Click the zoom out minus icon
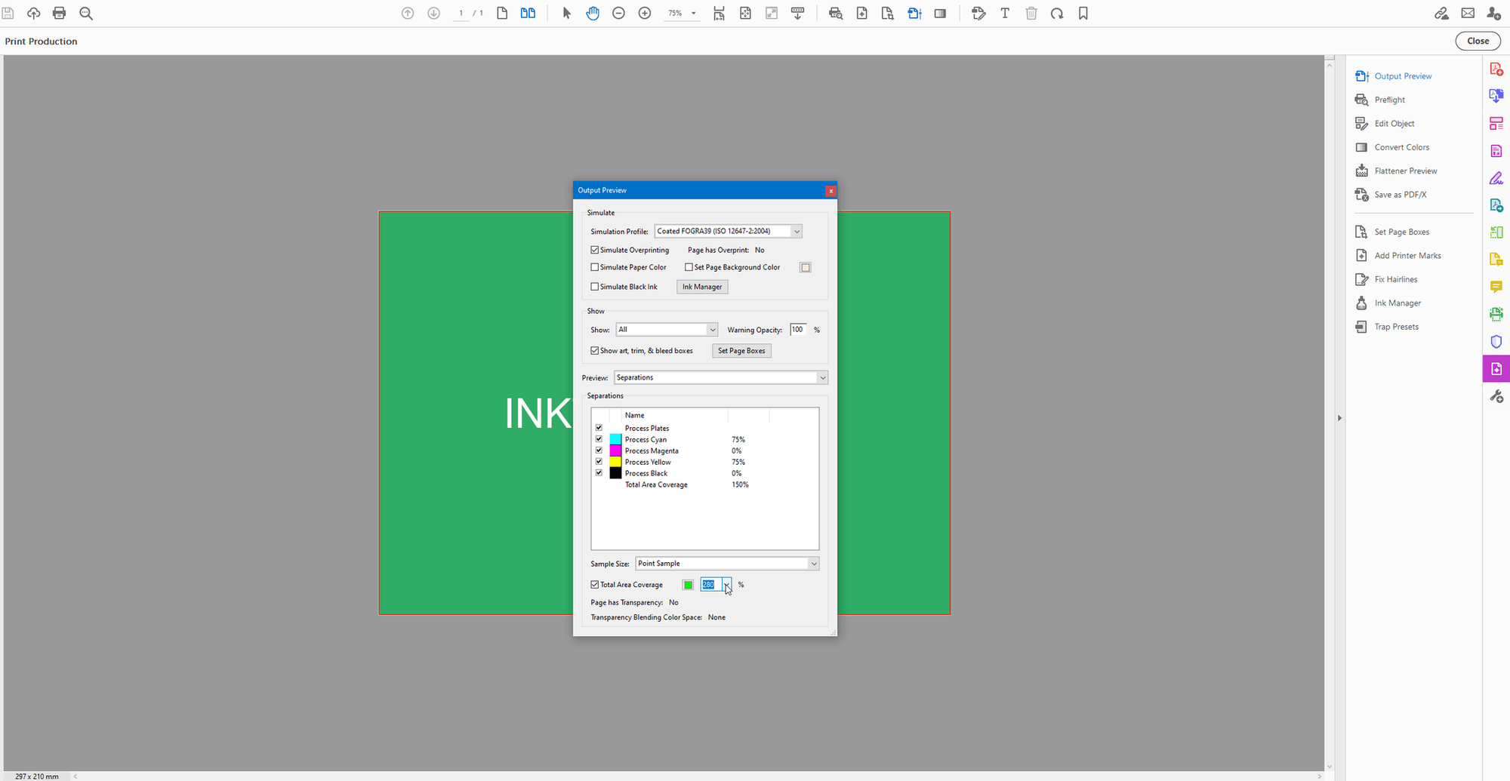The image size is (1510, 781). (x=618, y=13)
